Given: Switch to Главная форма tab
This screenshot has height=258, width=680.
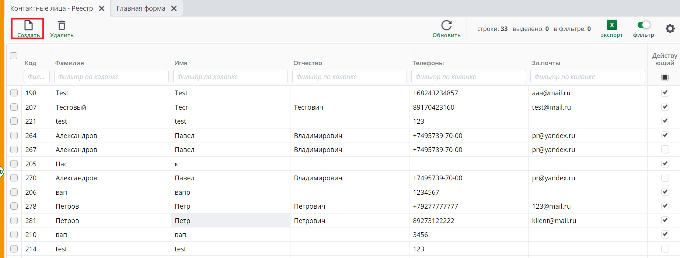Looking at the screenshot, I should [141, 8].
